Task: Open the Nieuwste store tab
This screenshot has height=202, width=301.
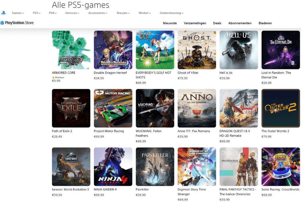Action: 170,23
